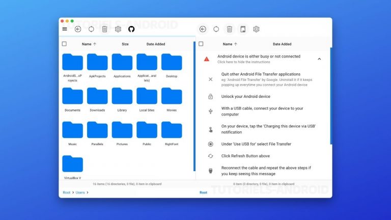
Task: Click the device storage selector icon
Action: 243,29
